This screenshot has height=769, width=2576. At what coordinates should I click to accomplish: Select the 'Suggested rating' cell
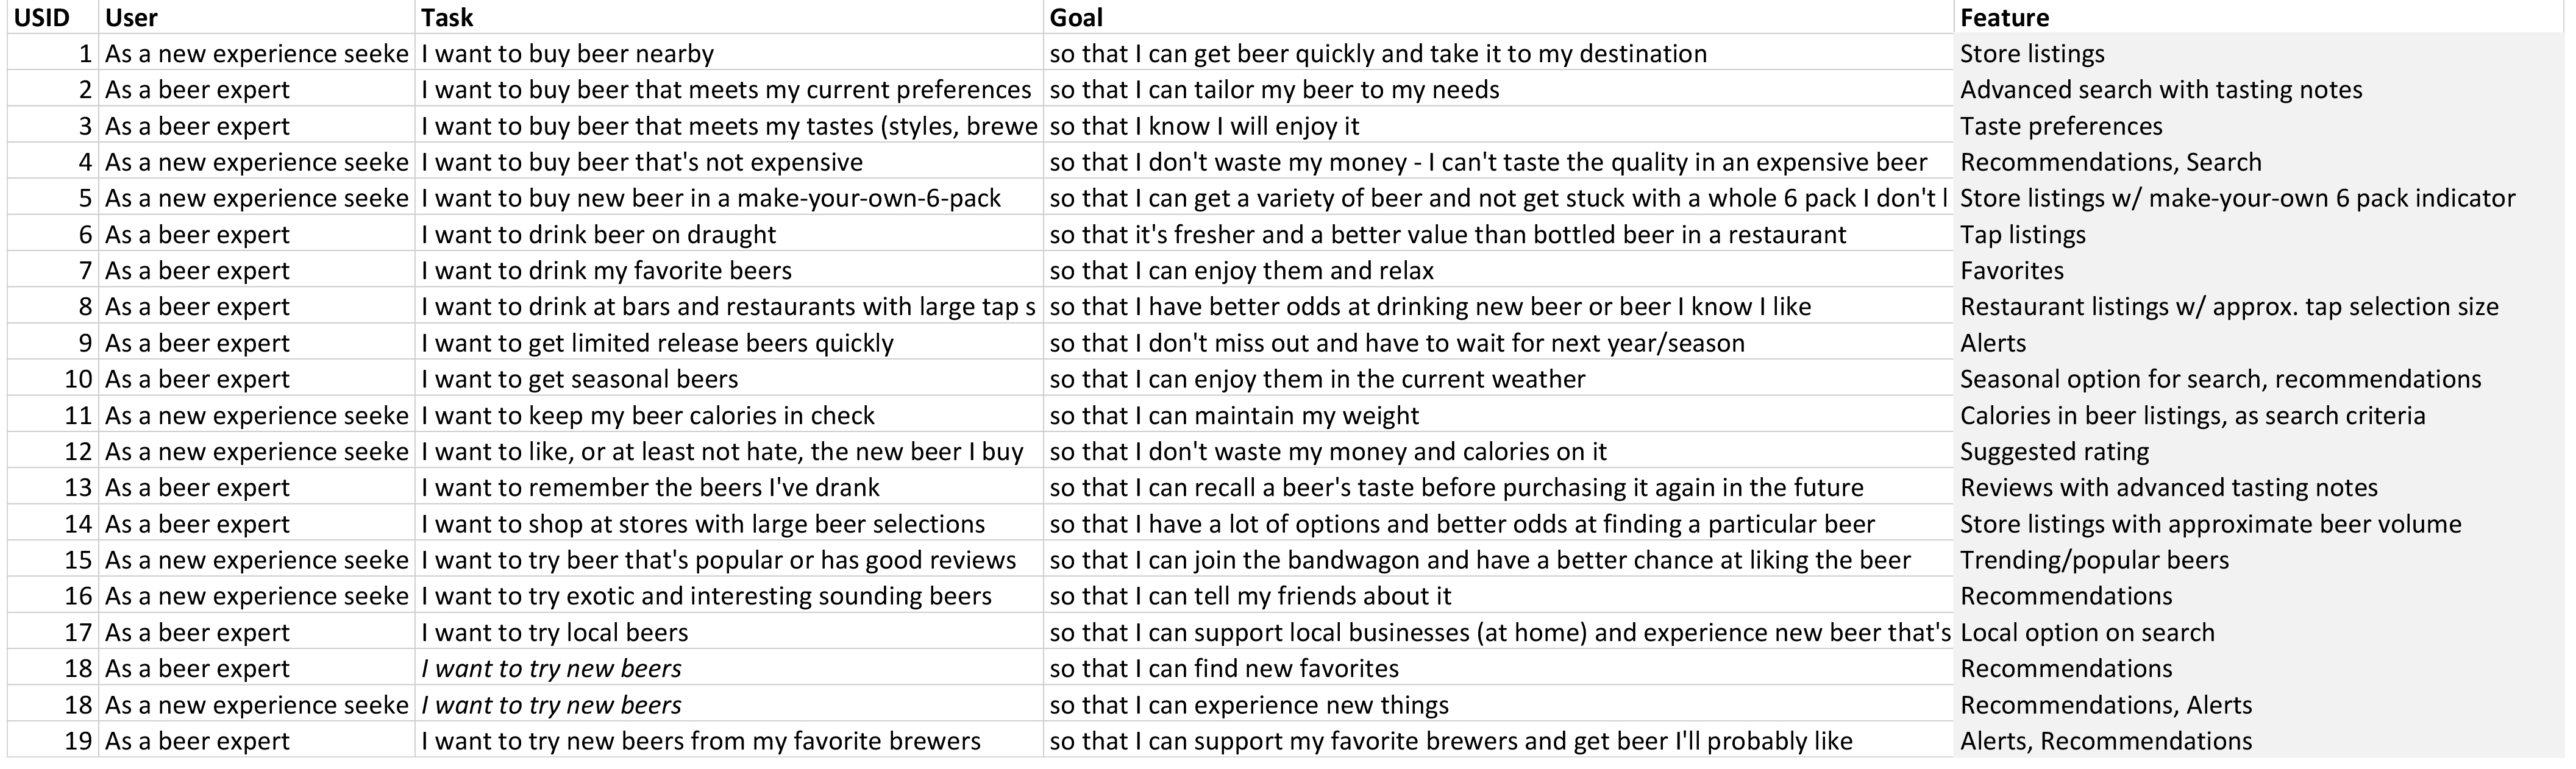point(2259,451)
